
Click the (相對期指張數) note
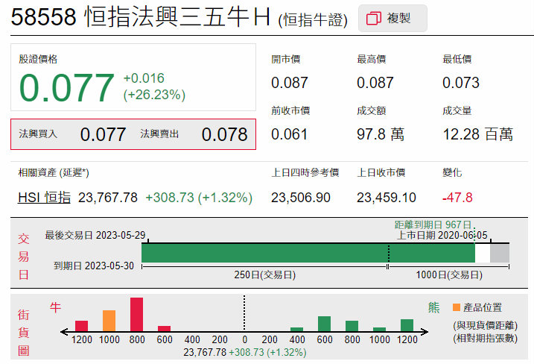(x=486, y=339)
